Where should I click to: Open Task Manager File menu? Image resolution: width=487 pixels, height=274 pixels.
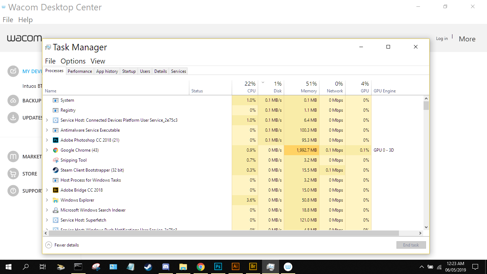50,61
